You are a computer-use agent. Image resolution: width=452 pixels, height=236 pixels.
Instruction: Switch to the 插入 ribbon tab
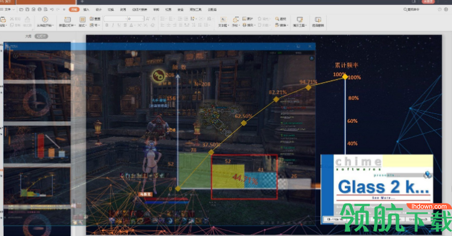point(86,9)
